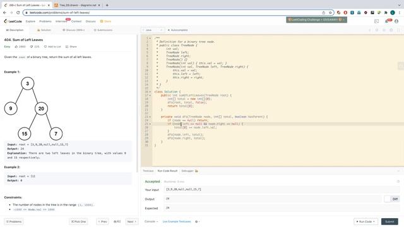Image resolution: width=404 pixels, height=227 pixels.
Task: Expand the Console dropdown
Action: [x=151, y=221]
